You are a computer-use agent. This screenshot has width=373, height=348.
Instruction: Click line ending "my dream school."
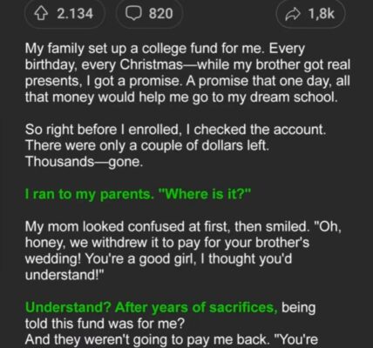181,97
